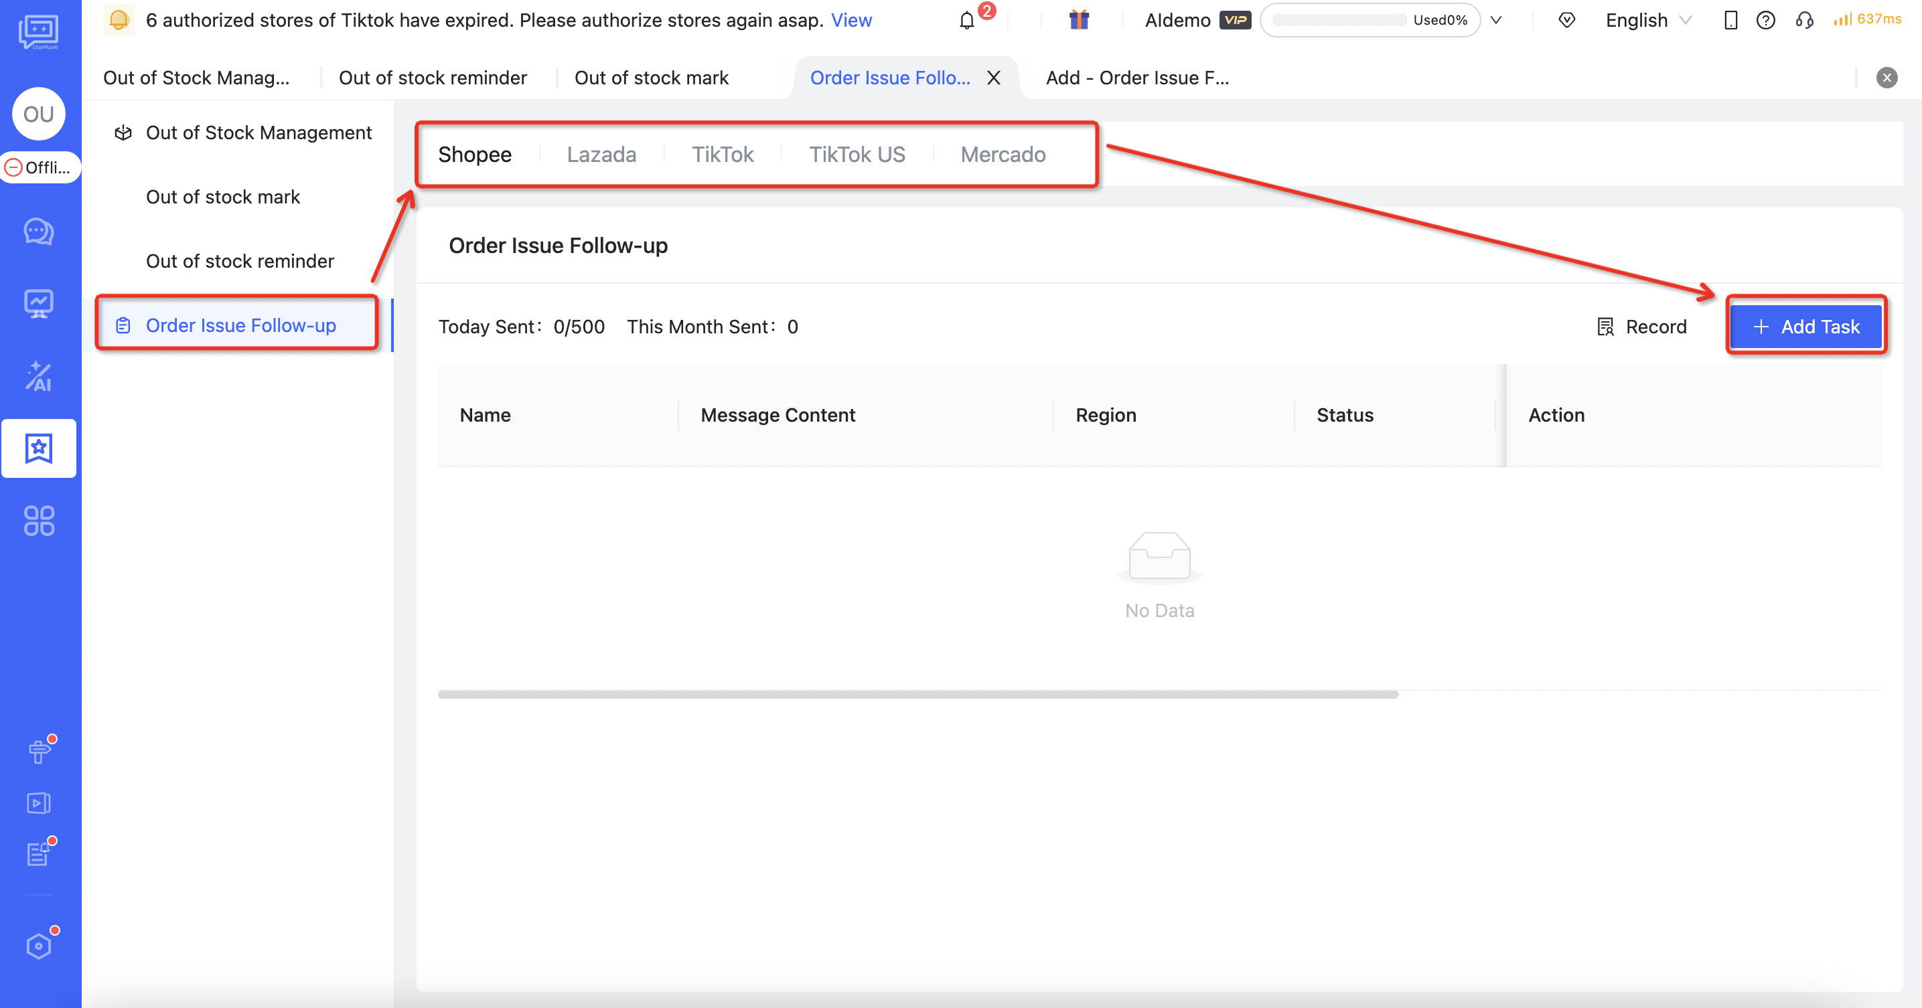Click the No Data empty inbox icon
The height and width of the screenshot is (1008, 1922).
tap(1159, 557)
